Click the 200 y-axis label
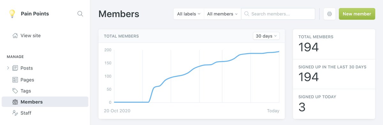Viewport: 383px width, 125px height. point(108,50)
